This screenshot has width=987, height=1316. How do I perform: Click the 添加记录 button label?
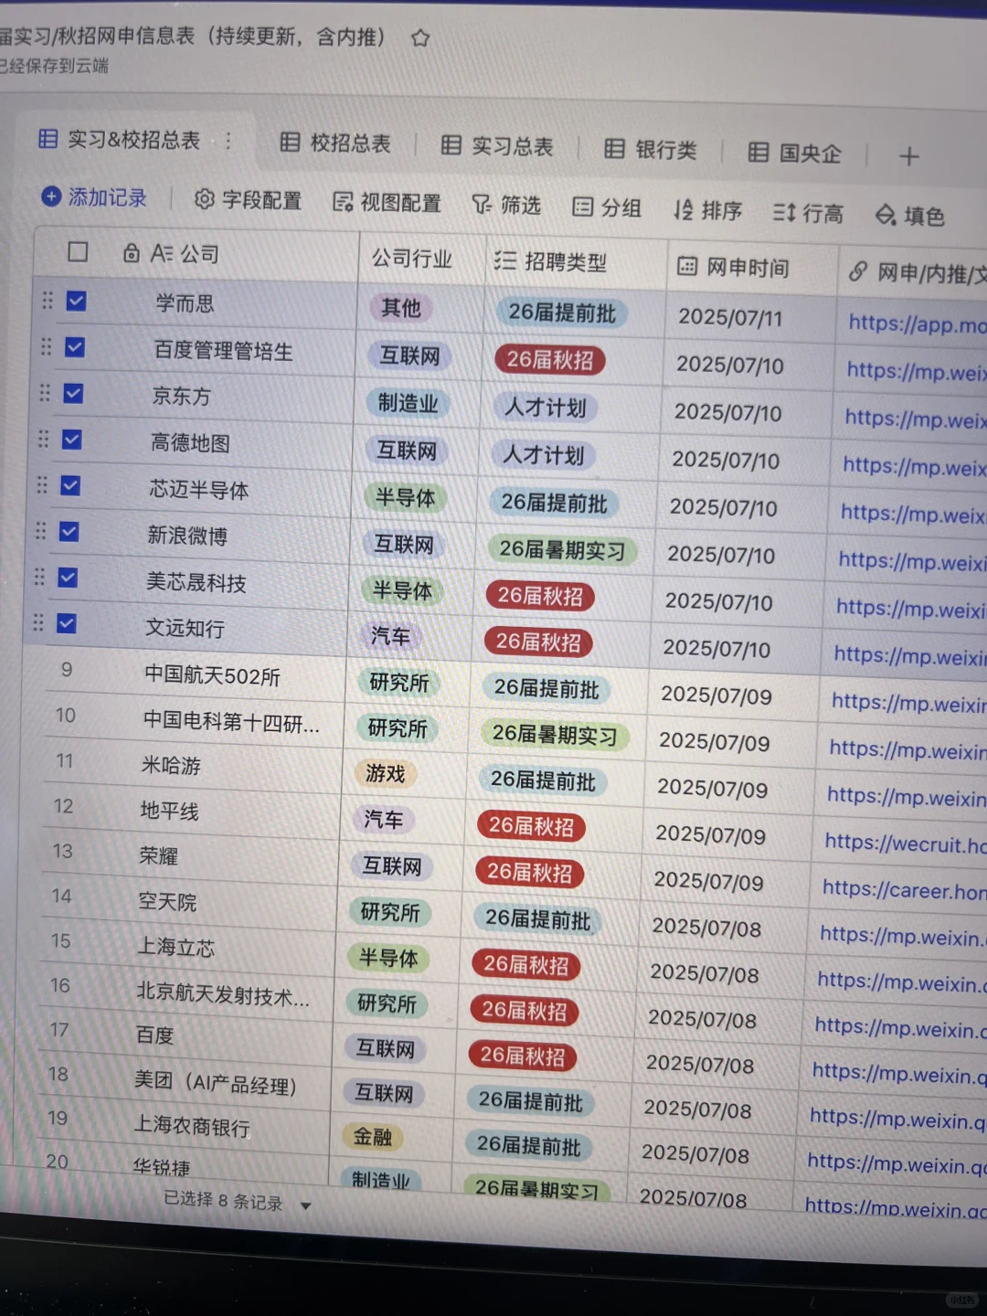pos(107,197)
